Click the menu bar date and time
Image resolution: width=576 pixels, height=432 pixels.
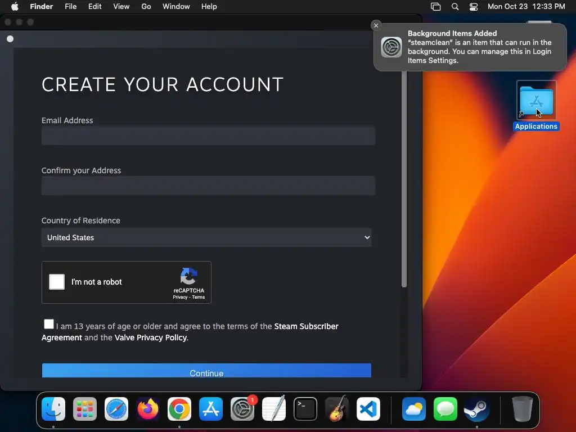click(526, 7)
